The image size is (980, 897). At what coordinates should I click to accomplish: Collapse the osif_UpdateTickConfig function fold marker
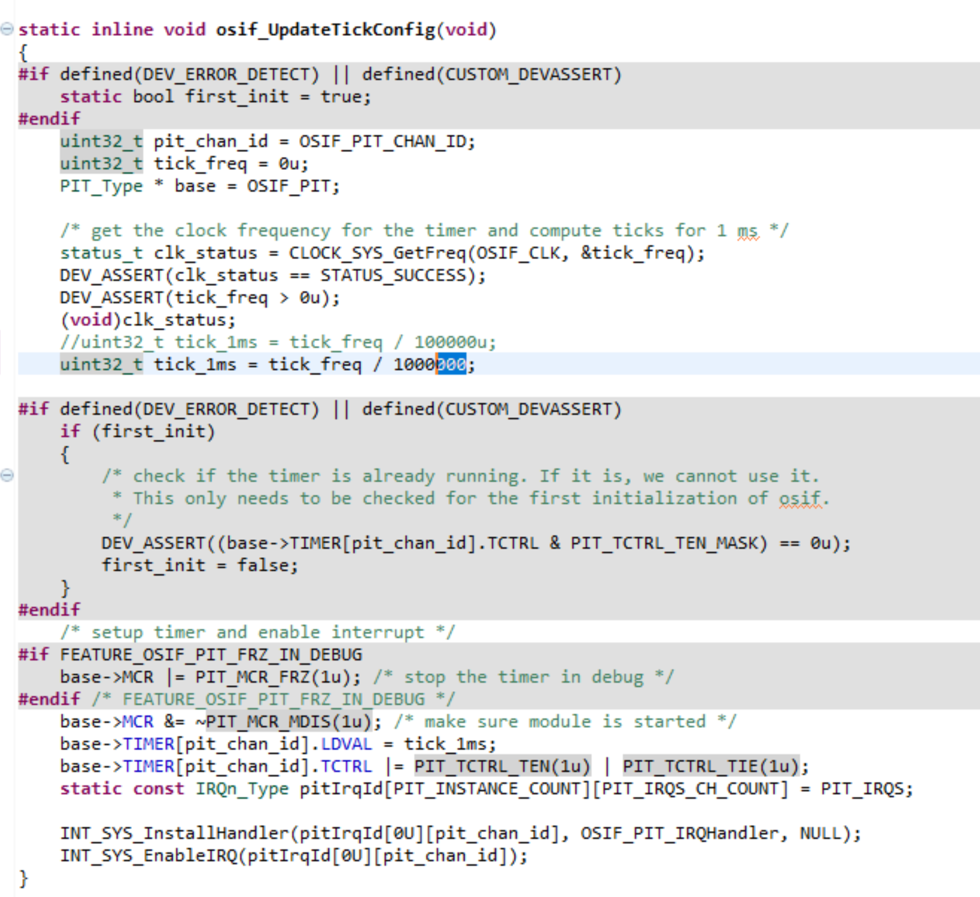click(x=7, y=29)
